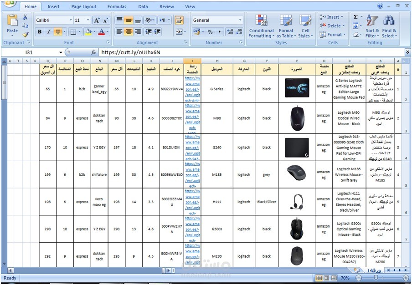The width and height of the screenshot is (412, 285).
Task: Switch to the View tab
Action: tap(190, 6)
